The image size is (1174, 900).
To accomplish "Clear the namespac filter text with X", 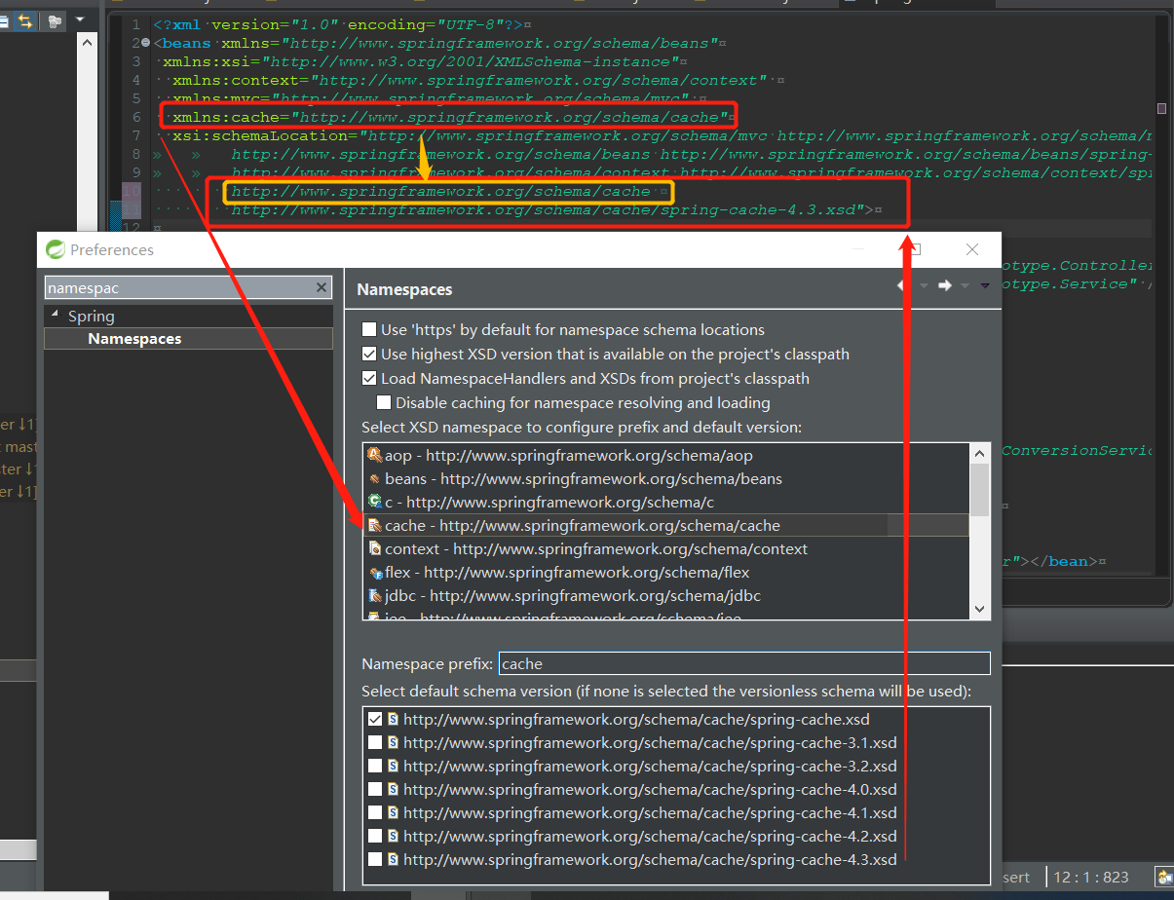I will click(322, 287).
